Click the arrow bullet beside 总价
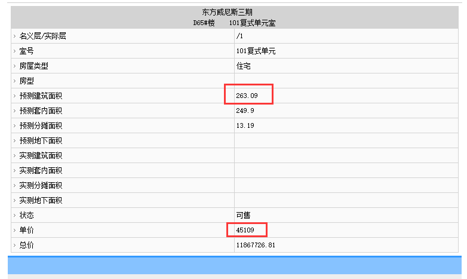 click(x=14, y=245)
